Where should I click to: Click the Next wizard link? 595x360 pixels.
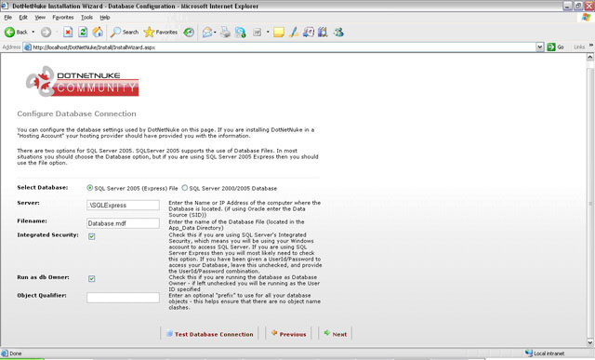coord(339,334)
